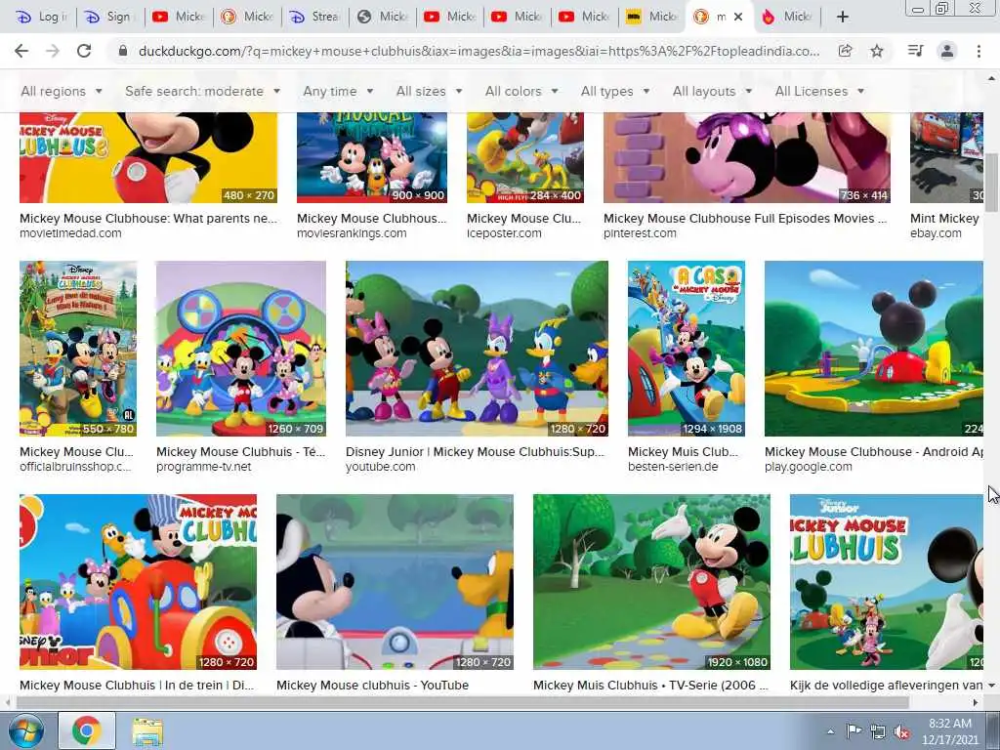Reload the DuckDuckGo page
Screen dimensions: 1000x750
point(84,51)
